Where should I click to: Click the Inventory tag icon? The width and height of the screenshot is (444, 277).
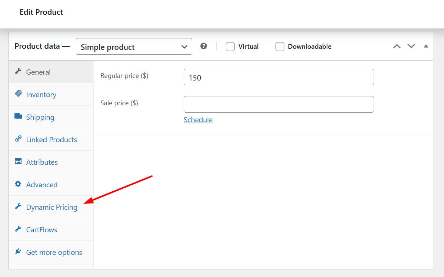18,94
